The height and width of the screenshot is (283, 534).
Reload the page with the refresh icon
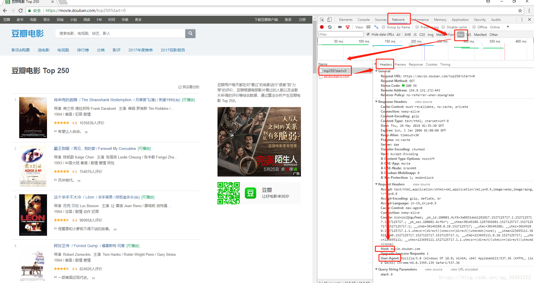tap(21, 11)
